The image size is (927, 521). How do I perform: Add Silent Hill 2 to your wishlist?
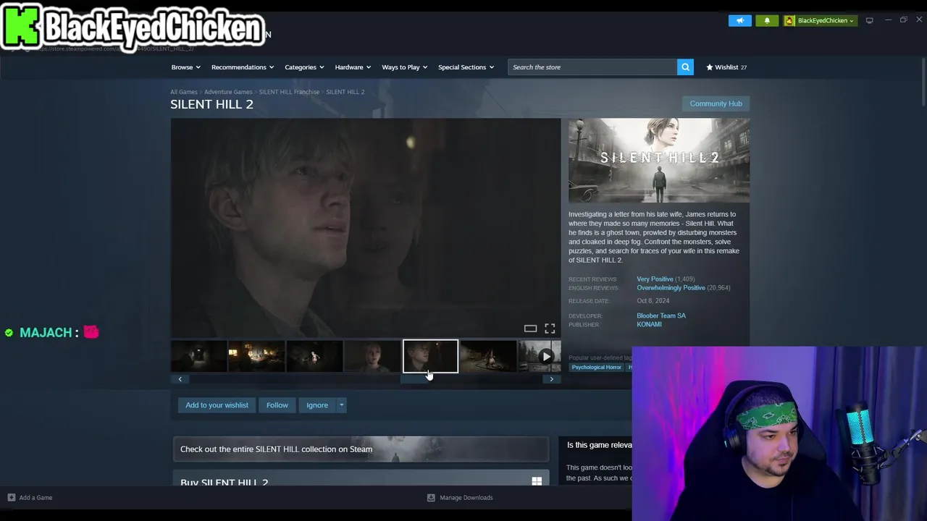coord(217,405)
